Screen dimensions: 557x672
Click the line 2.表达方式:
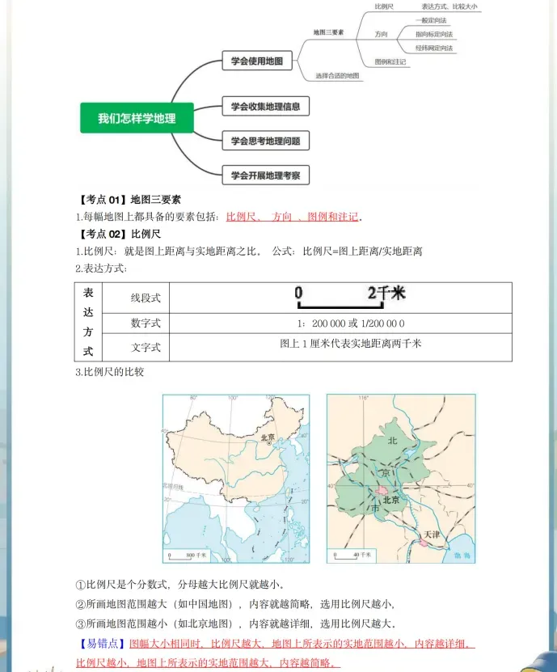[101, 268]
